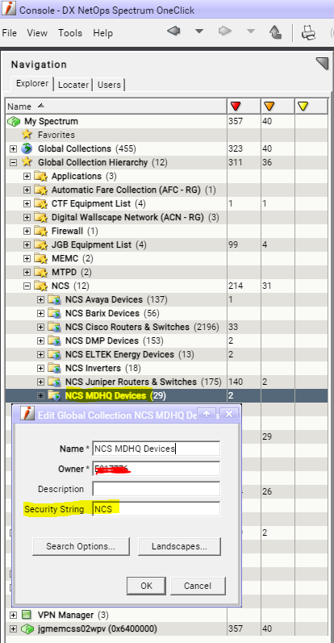Click the go up one level icon

(276, 32)
